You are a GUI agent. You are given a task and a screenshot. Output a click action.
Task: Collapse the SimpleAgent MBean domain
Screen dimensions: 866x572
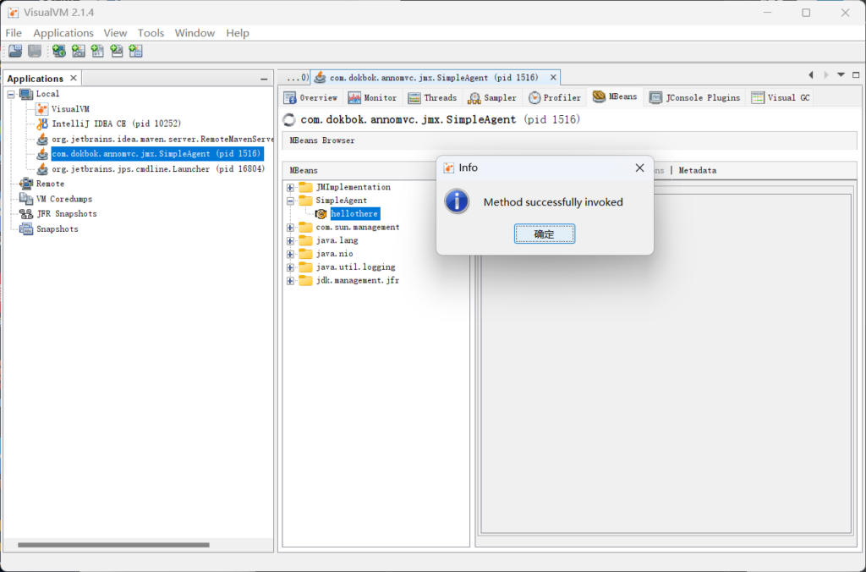[x=290, y=201]
